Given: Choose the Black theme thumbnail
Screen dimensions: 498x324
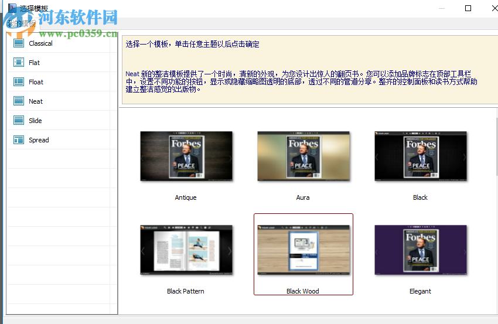Looking at the screenshot, I should 421,156.
